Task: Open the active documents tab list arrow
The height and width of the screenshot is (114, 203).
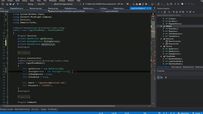Action: tap(154, 8)
